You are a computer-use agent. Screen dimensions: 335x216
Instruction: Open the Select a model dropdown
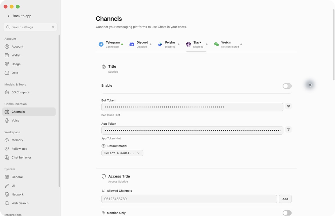pos(122,153)
